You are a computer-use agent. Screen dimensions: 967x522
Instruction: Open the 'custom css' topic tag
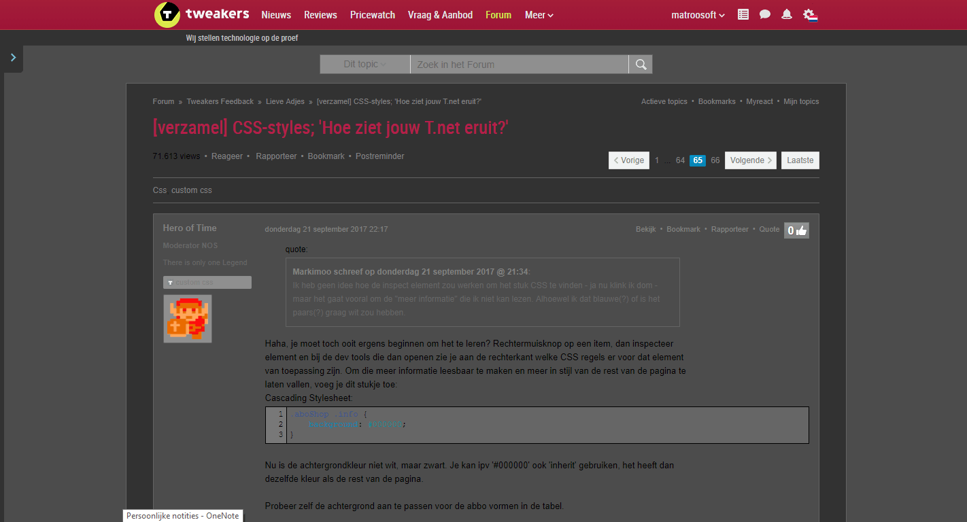point(192,190)
